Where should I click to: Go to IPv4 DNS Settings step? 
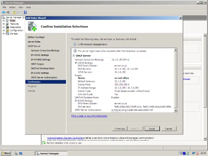(x=40, y=55)
